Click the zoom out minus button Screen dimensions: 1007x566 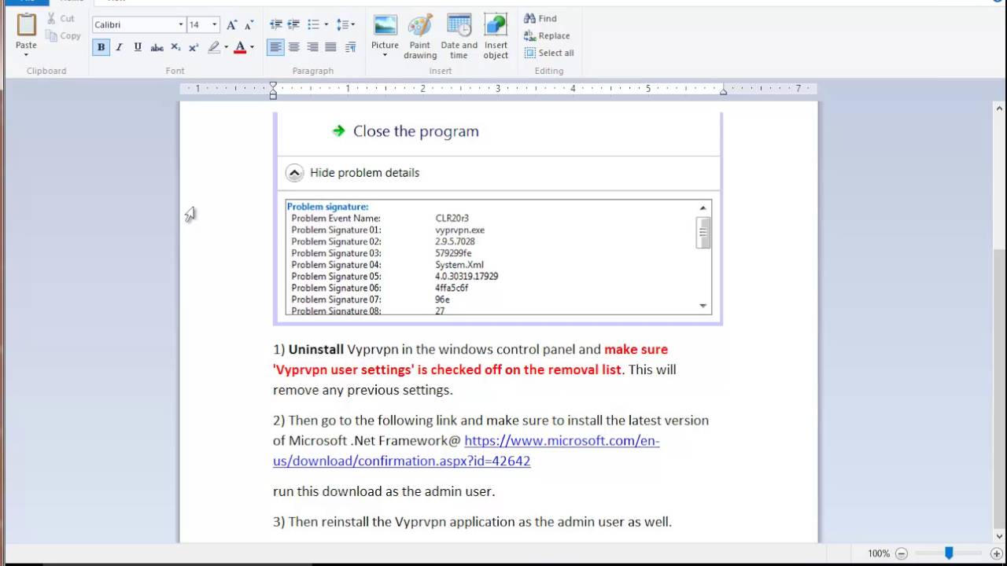pyautogui.click(x=902, y=553)
